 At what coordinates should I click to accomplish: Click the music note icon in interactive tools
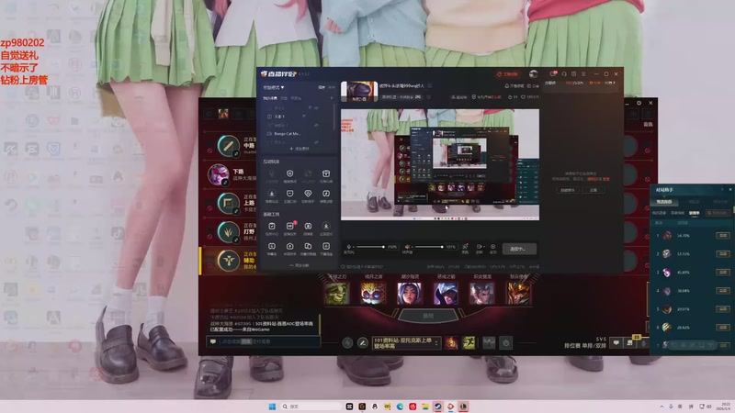coord(326,195)
